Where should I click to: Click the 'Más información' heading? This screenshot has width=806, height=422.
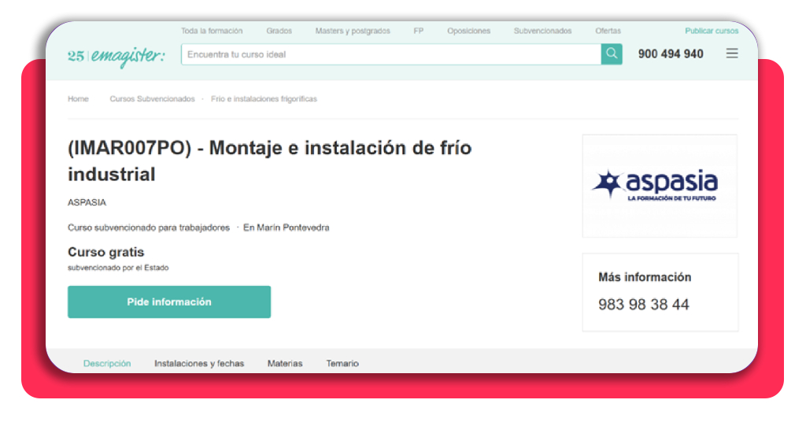[x=645, y=277]
